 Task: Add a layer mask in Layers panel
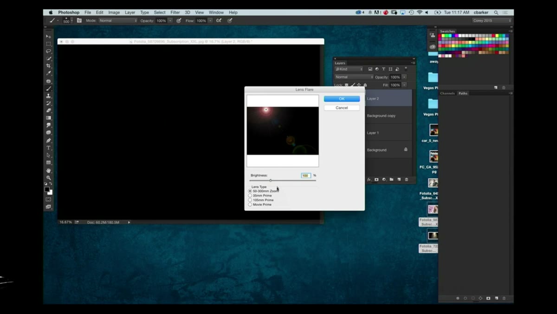click(x=376, y=179)
